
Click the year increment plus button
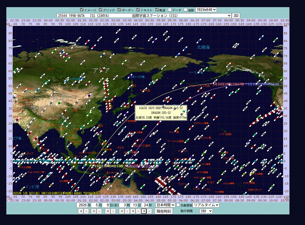81,211
